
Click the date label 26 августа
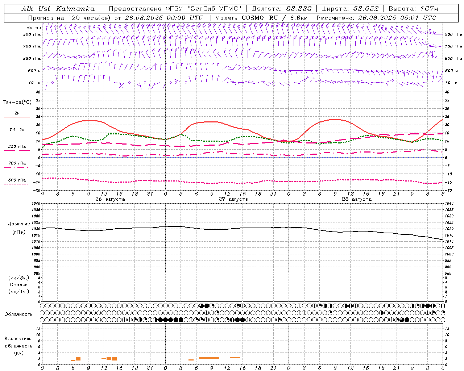(110, 199)
